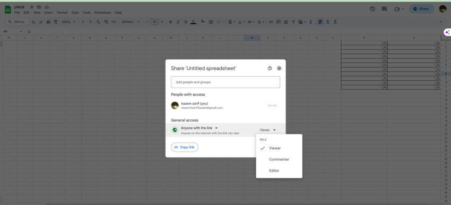Open text rotation dropdown
451x205 pixels.
tap(261, 22)
